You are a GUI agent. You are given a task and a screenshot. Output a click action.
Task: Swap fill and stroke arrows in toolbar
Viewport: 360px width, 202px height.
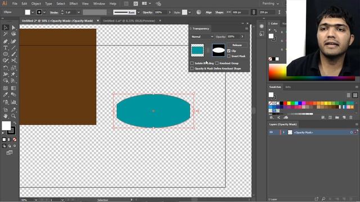pyautogui.click(x=15, y=123)
